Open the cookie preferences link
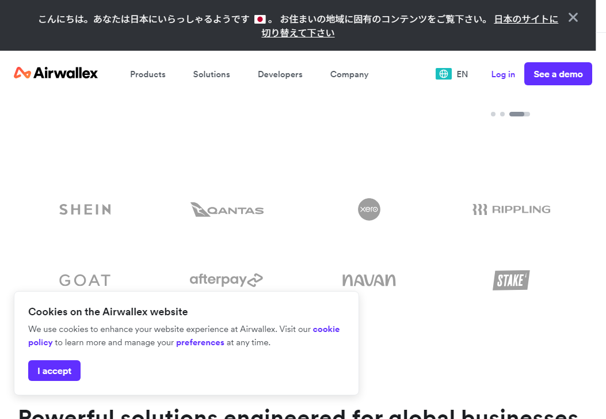The width and height of the screenshot is (606, 419). coord(200,342)
